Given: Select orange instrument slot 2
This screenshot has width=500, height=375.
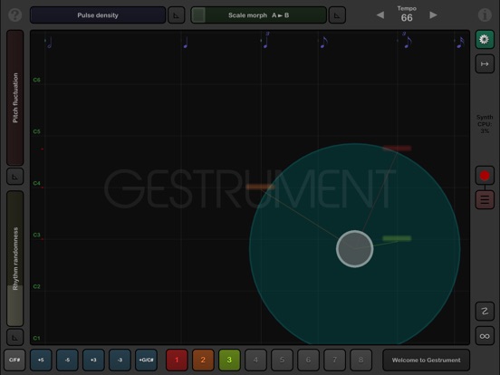Looking at the screenshot, I should 203,360.
